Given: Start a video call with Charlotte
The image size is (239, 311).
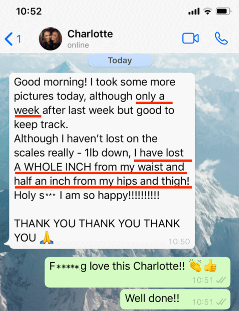Looking at the screenshot, I should (190, 38).
